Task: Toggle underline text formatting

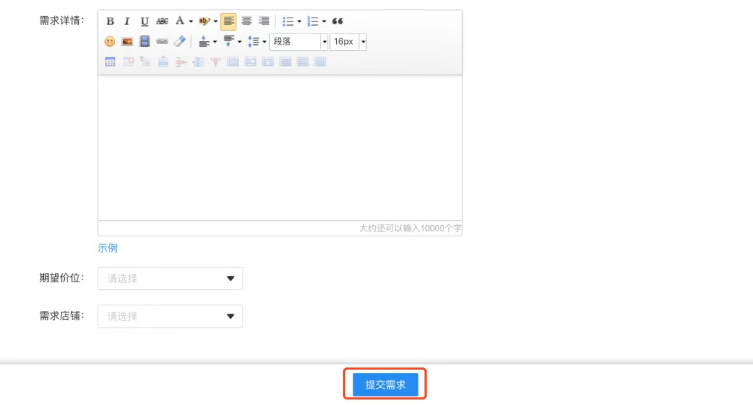Action: coord(144,21)
